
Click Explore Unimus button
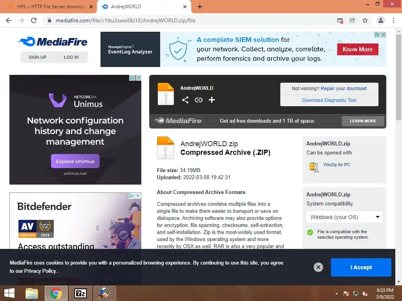[75, 161]
